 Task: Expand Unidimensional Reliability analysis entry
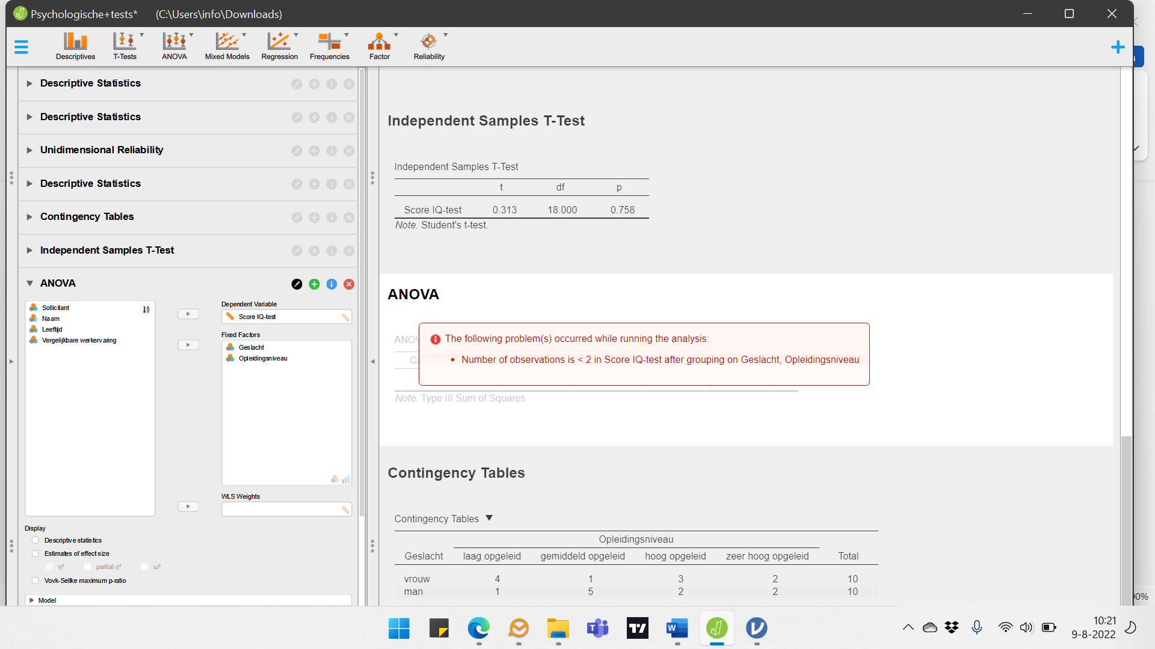29,150
